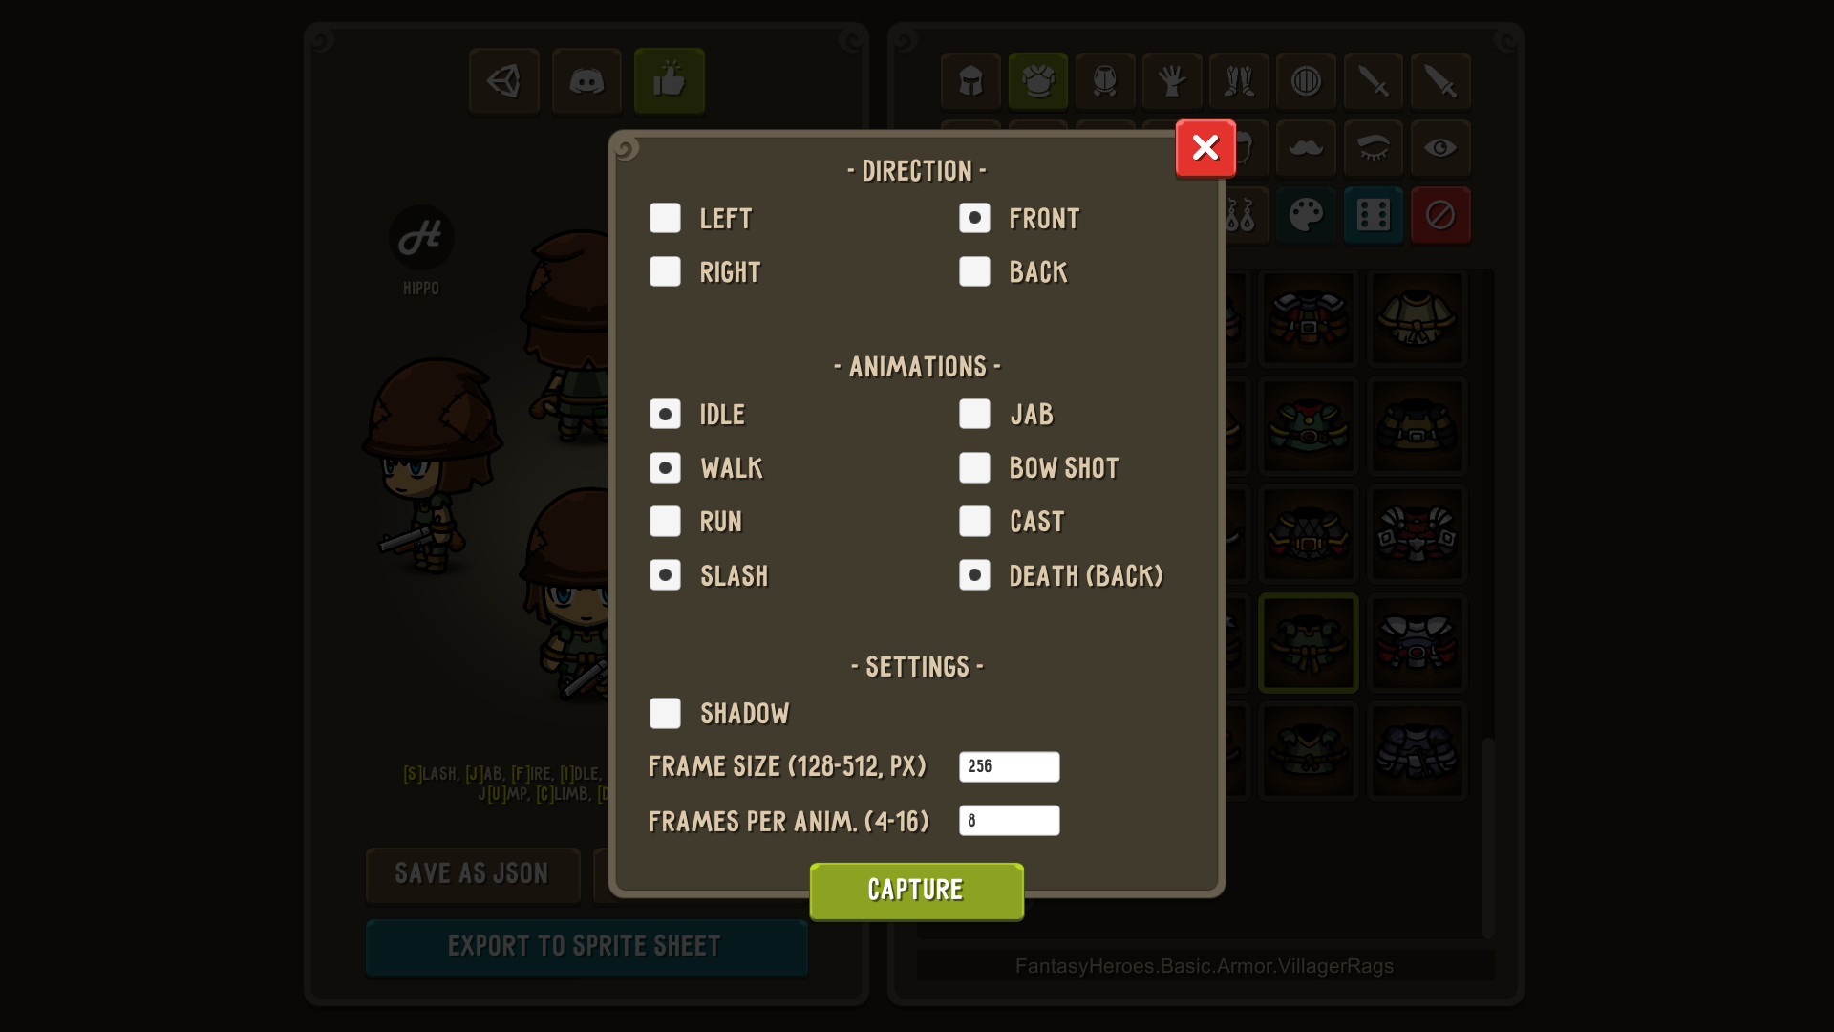This screenshot has height=1032, width=1834.
Task: Click the helmet equipment icon
Action: tap(970, 80)
